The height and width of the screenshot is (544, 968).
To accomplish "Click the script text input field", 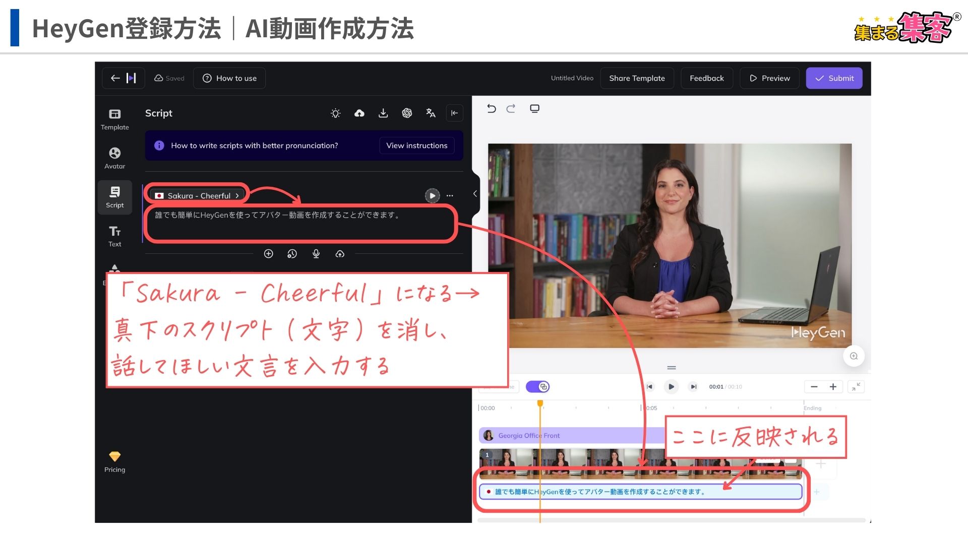I will click(x=302, y=224).
